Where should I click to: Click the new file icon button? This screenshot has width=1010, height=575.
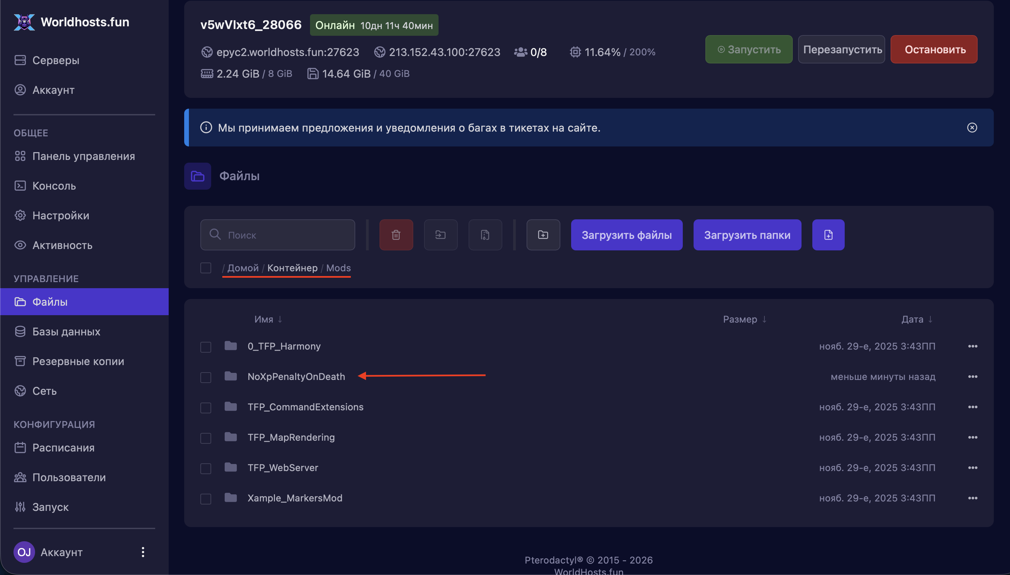(x=828, y=235)
